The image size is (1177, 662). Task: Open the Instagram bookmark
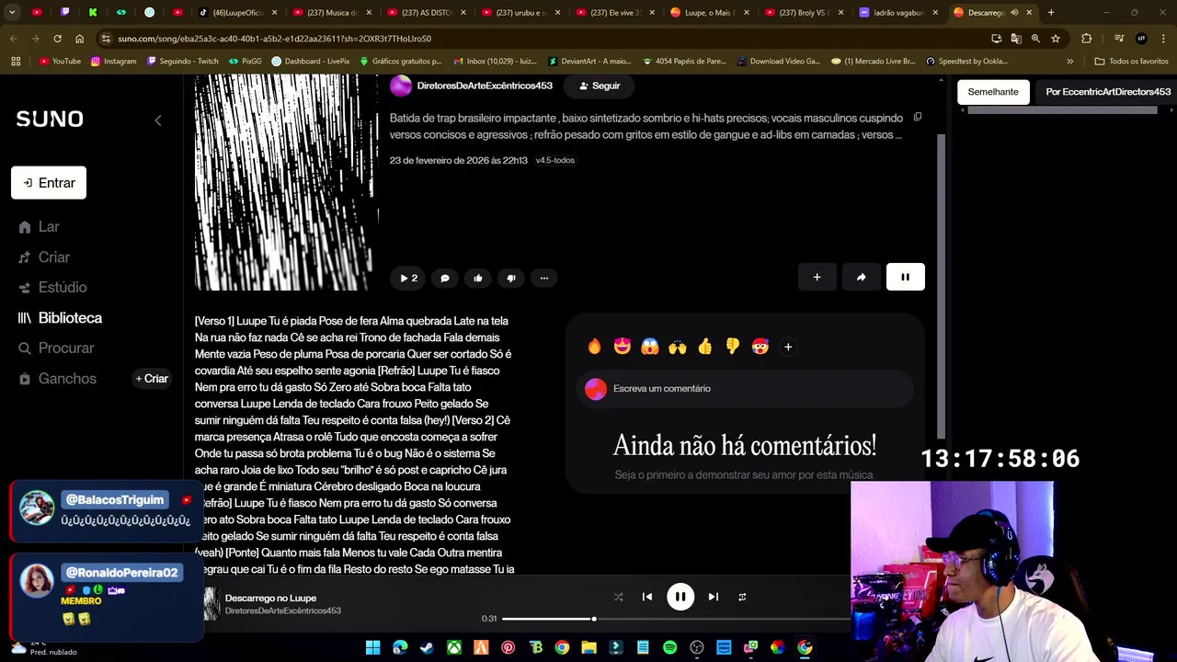pos(112,62)
